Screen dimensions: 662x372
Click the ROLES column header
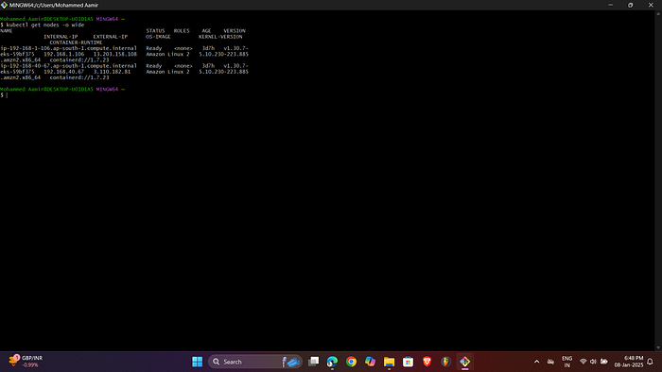[x=182, y=31]
